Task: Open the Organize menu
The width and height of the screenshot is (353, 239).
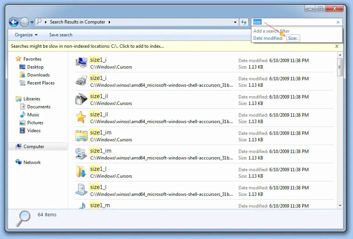Action: point(26,35)
